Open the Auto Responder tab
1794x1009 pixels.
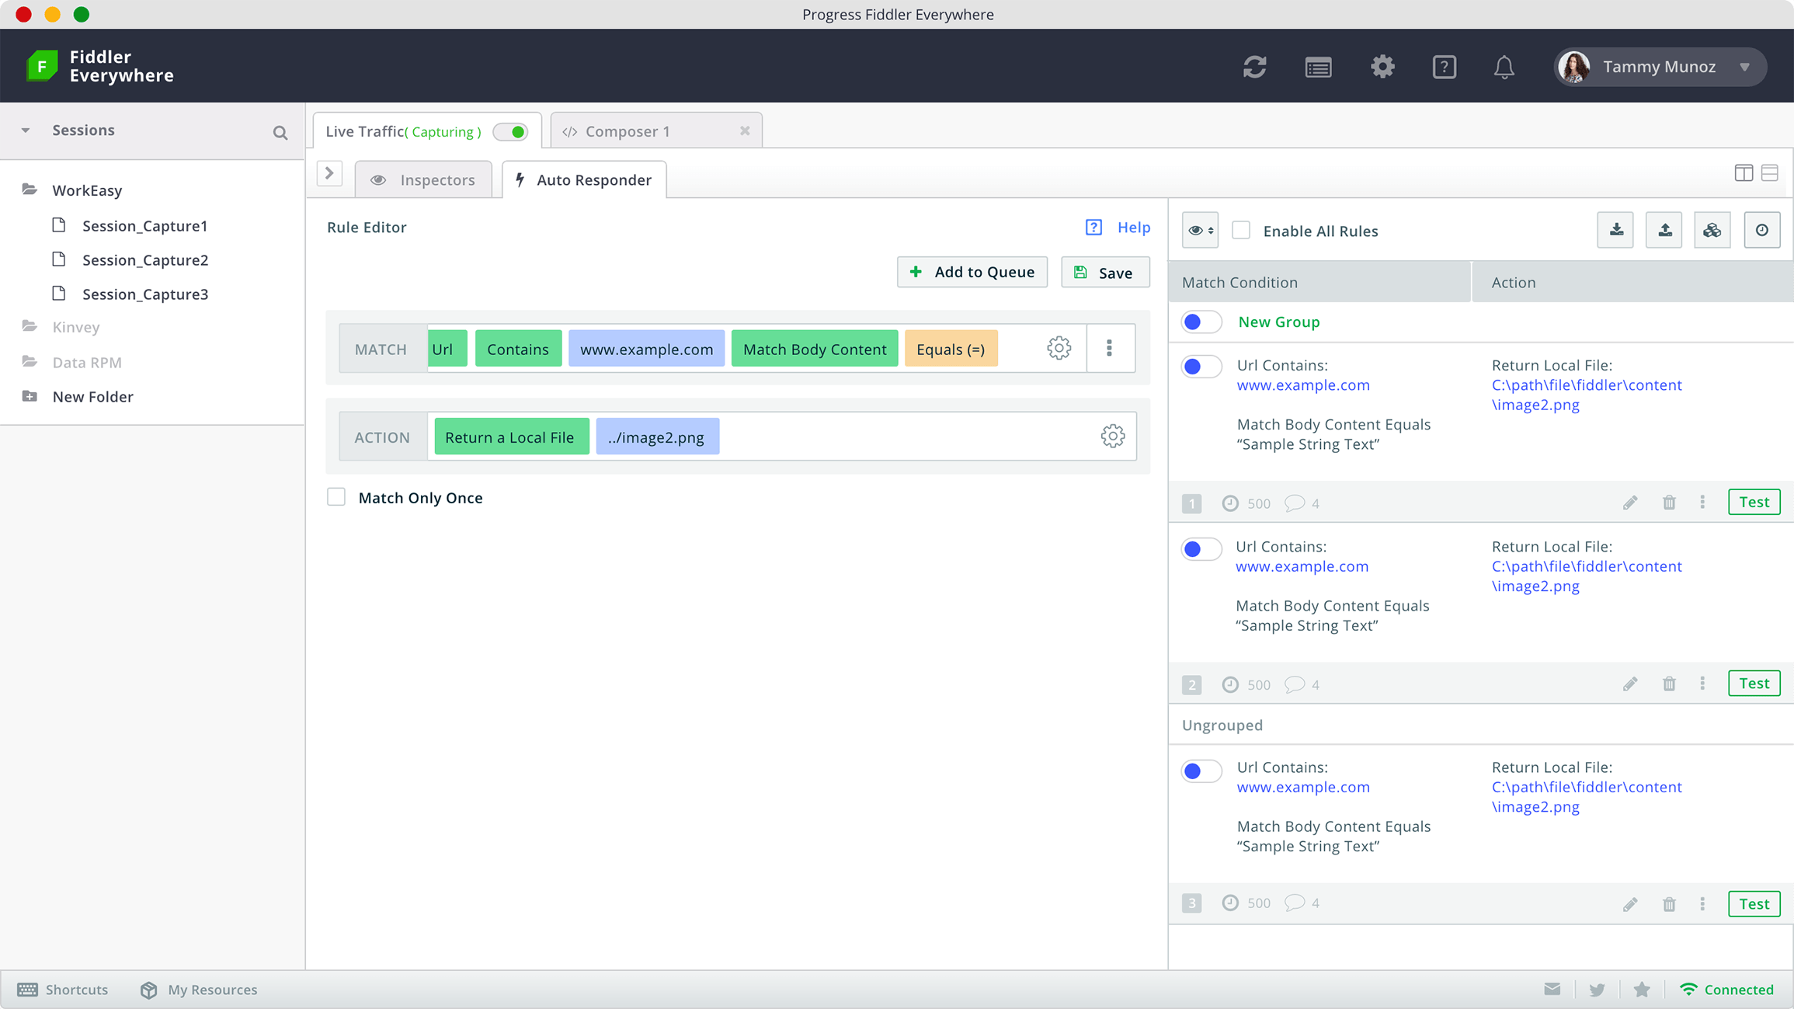584,179
